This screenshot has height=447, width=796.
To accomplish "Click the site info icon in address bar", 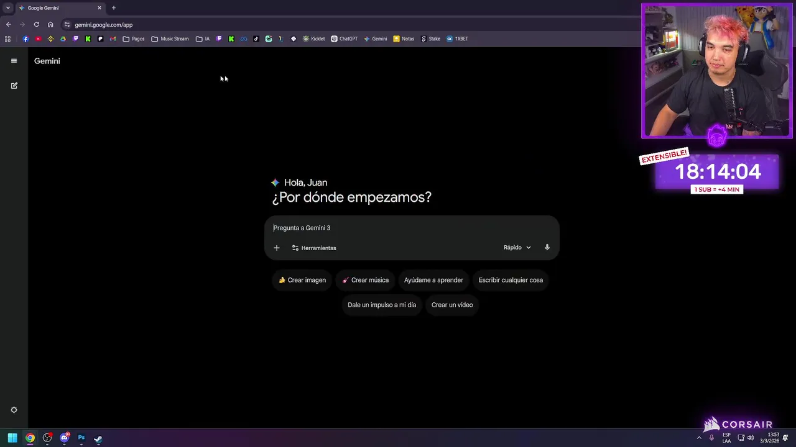I will pyautogui.click(x=67, y=25).
